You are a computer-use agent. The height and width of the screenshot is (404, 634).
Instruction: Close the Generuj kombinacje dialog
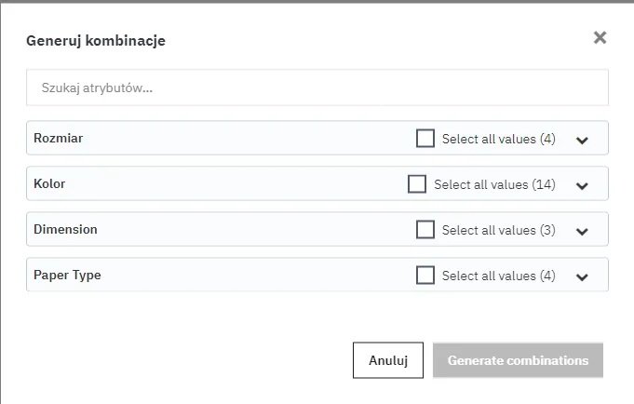600,37
